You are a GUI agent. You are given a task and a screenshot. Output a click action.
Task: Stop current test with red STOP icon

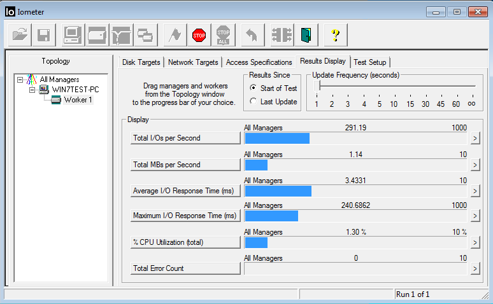pyautogui.click(x=199, y=35)
